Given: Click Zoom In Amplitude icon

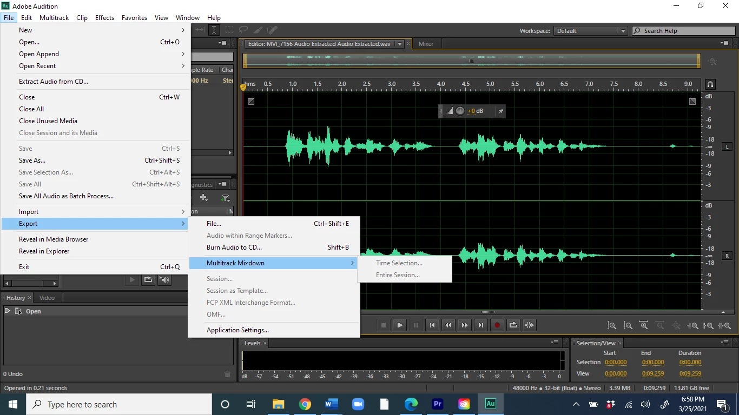Looking at the screenshot, I should click(x=612, y=325).
